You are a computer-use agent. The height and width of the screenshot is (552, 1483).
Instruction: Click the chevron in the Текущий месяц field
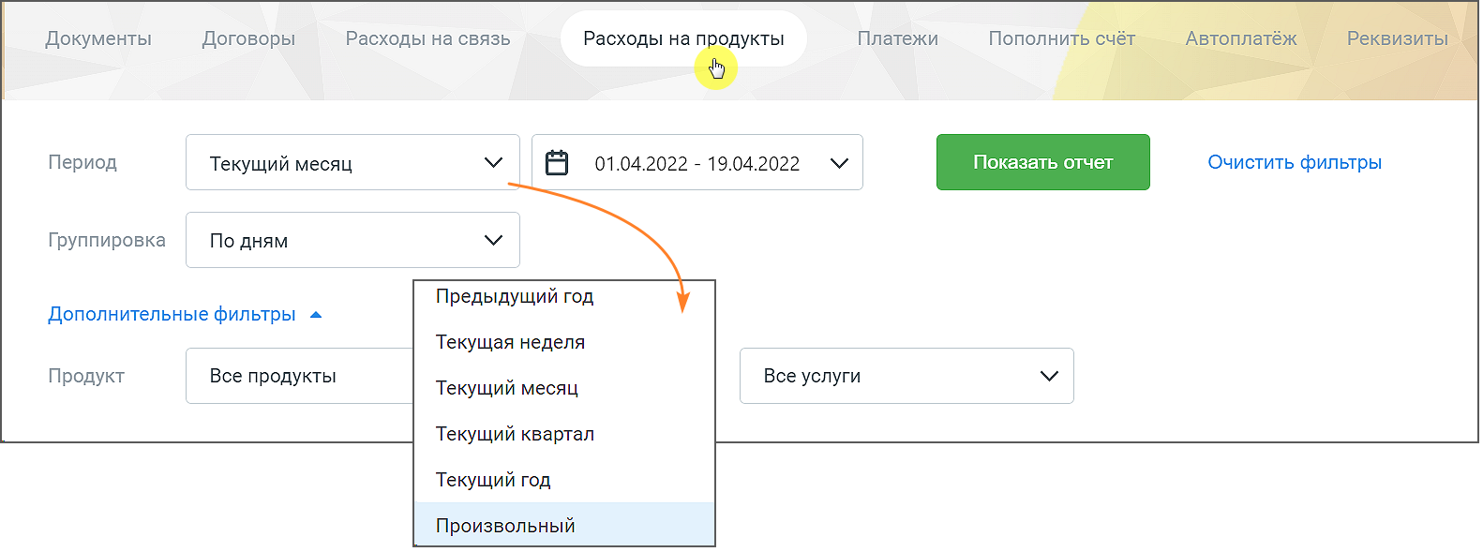[493, 163]
